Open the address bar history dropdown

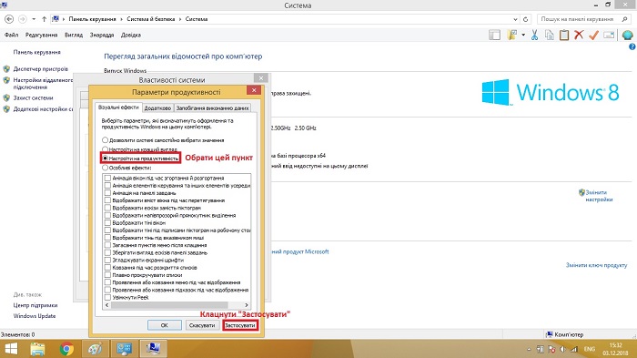515,19
